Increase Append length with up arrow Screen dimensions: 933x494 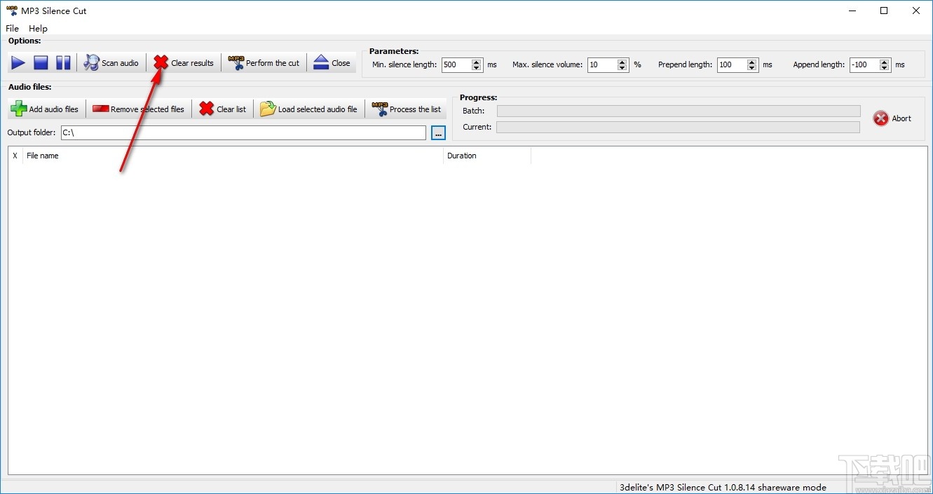[x=885, y=62]
